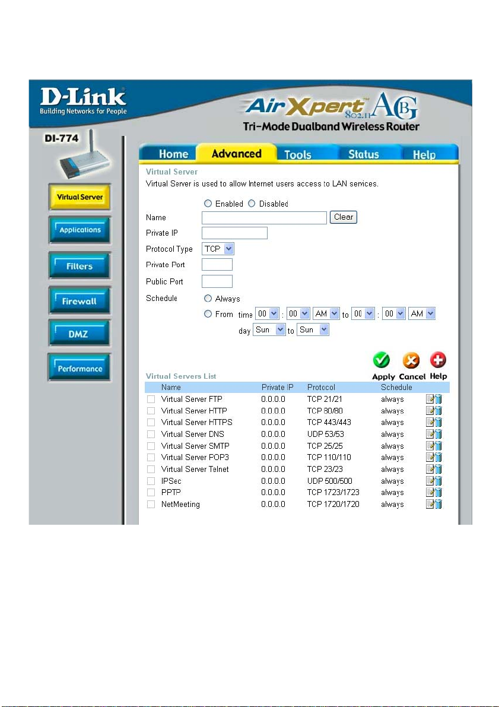Check the PPTP row checkbox

pos(151,492)
